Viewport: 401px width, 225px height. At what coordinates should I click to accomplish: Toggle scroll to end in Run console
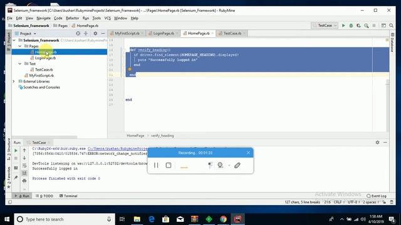pyautogui.click(x=24, y=173)
